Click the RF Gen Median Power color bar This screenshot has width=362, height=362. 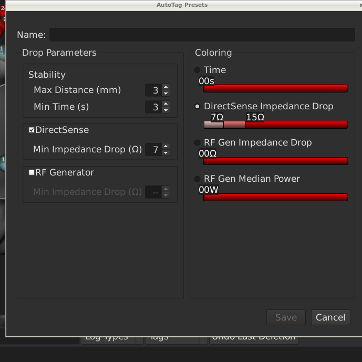(275, 197)
